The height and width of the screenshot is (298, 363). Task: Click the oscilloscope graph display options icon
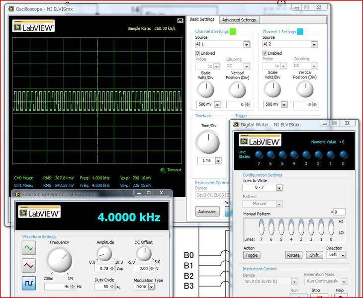(x=181, y=20)
